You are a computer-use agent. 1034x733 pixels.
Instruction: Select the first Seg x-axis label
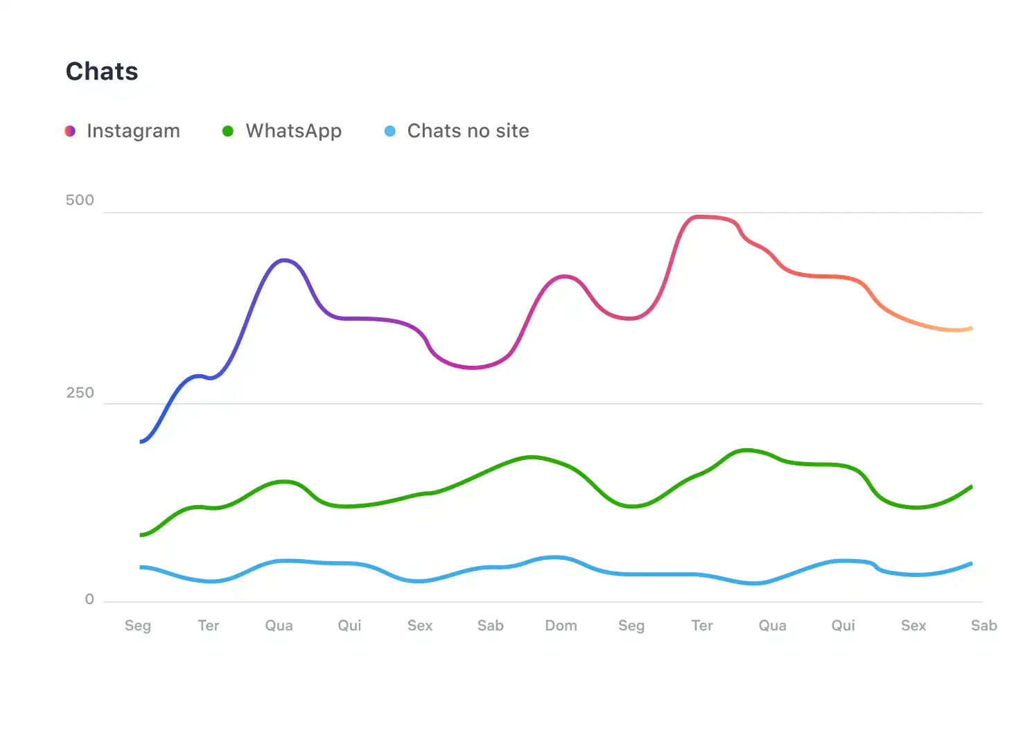(138, 626)
